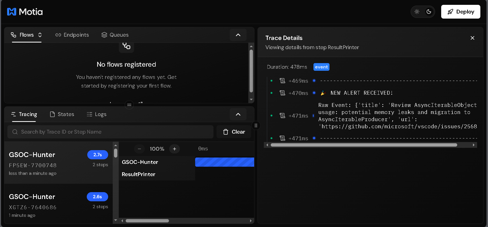This screenshot has height=227, width=488.
Task: Click the timeline horizontal scrollbar thumb
Action: pyautogui.click(x=147, y=221)
